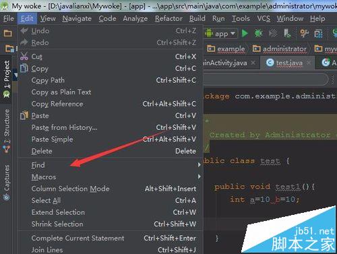Choose Copy Path menu entry
The height and width of the screenshot is (254, 337).
(x=110, y=80)
